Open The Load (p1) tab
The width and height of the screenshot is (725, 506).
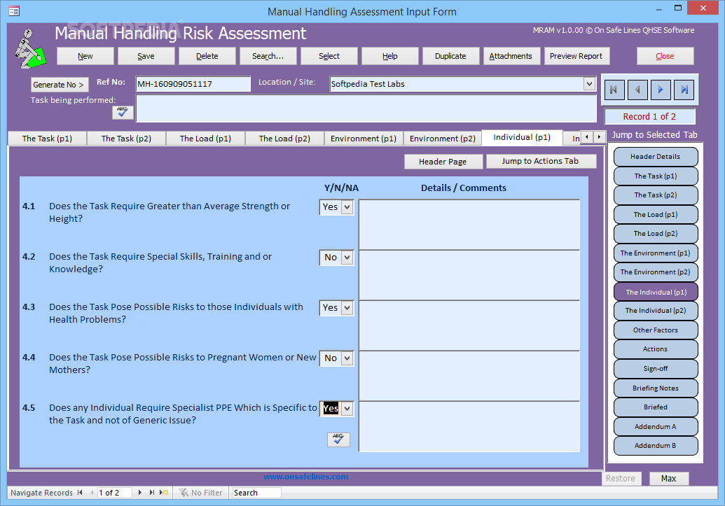click(x=205, y=138)
